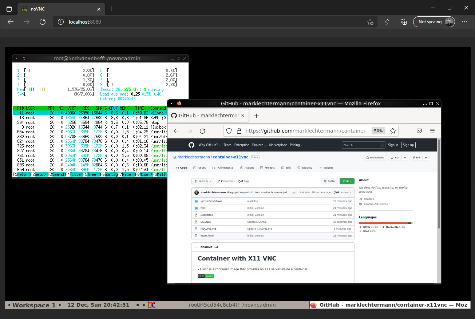Click the Notifications bell button

coord(375,158)
